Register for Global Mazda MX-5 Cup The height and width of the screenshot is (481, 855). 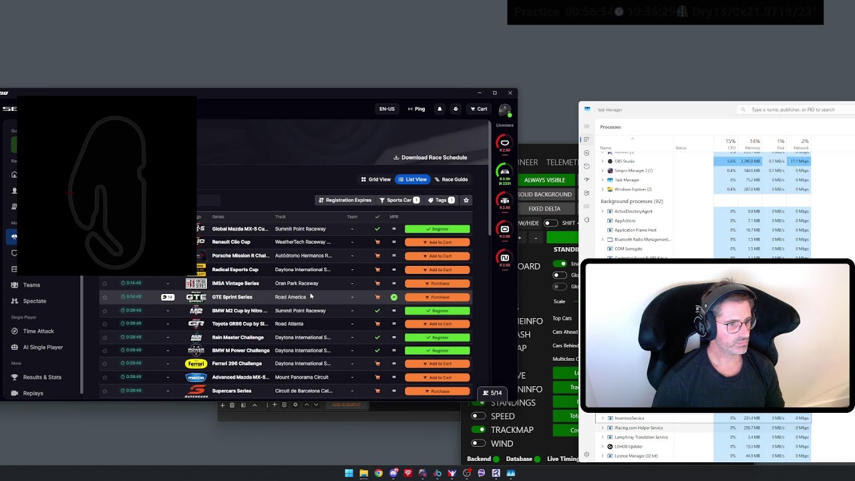(438, 229)
